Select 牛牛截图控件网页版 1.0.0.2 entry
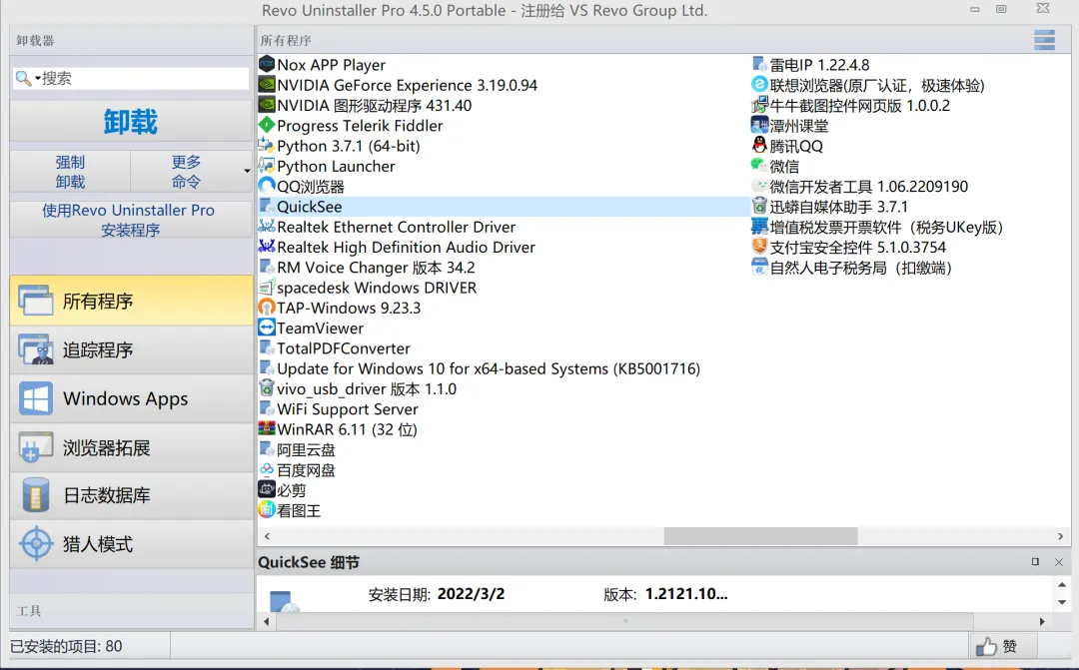 (x=859, y=105)
